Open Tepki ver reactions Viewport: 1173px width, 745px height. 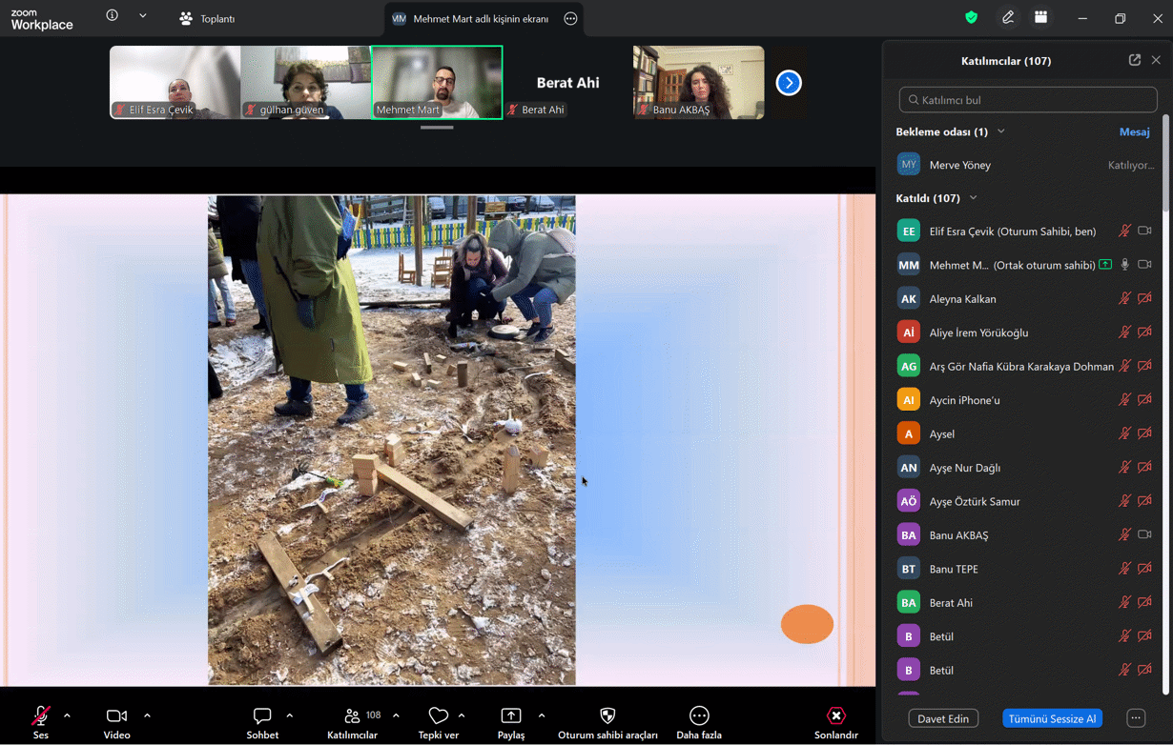tap(438, 716)
